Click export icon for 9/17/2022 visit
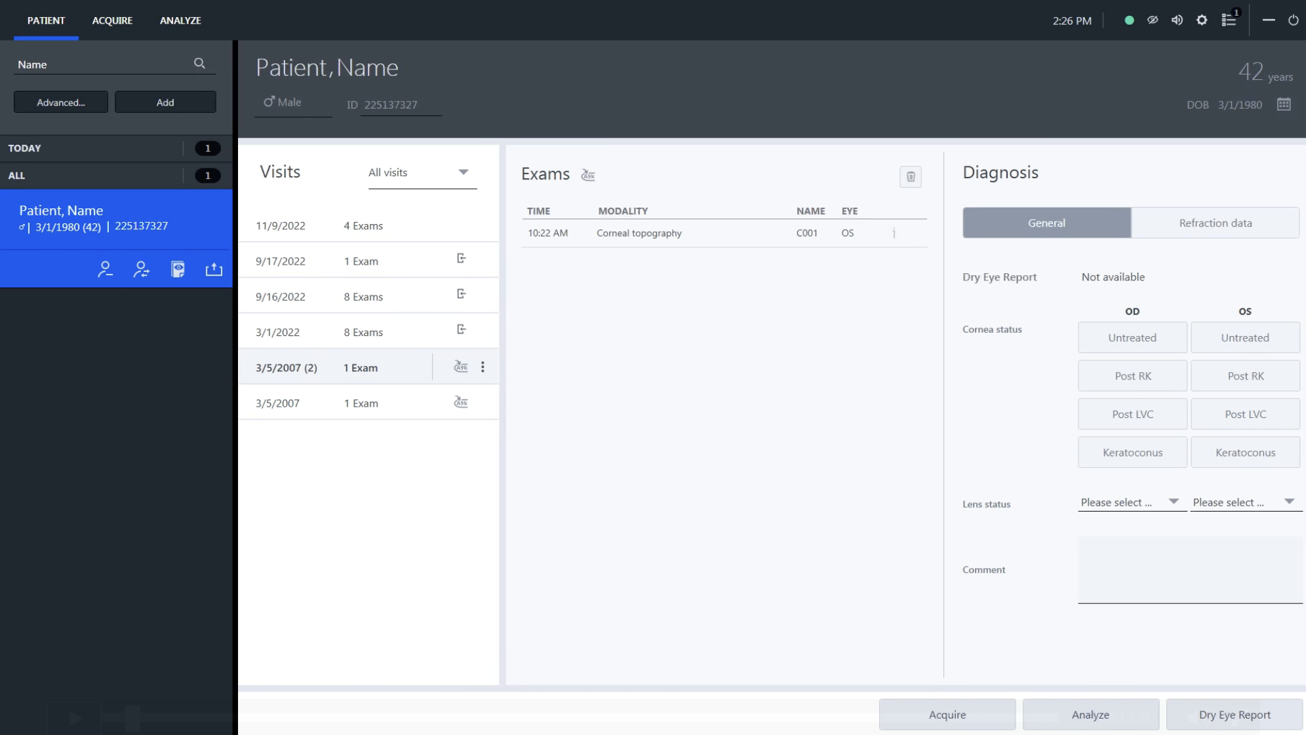The width and height of the screenshot is (1306, 735). [x=462, y=259]
